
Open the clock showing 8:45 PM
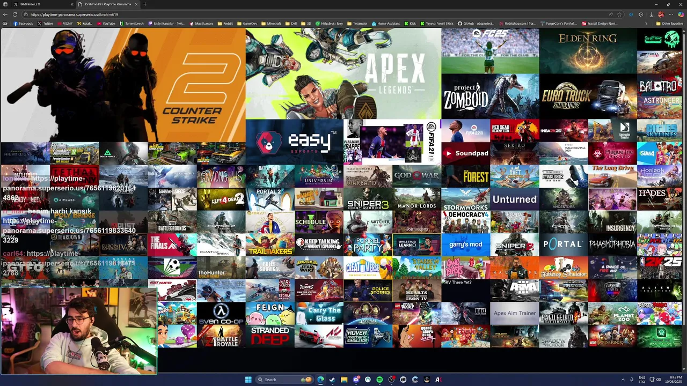point(675,380)
